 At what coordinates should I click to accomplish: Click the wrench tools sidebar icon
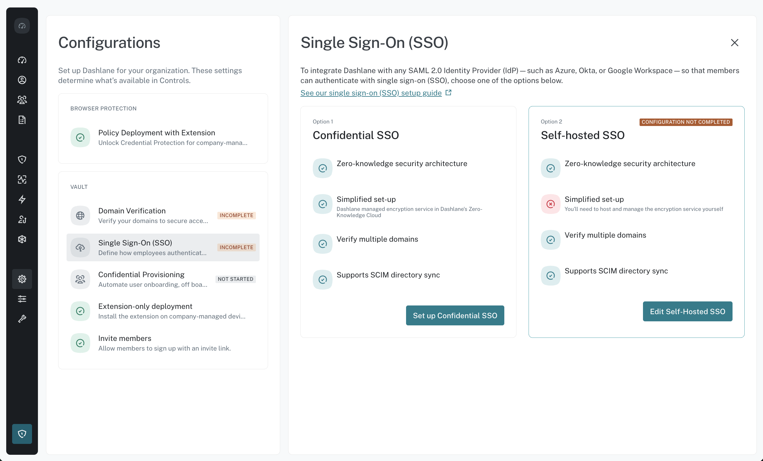22,319
